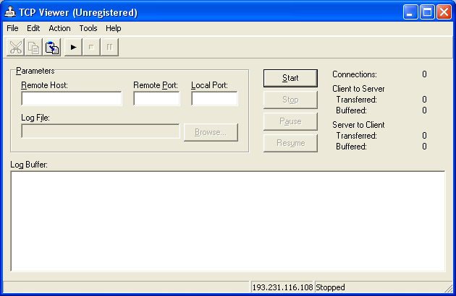Click the Cut scissors toolbar icon
Screen dimensions: 456x296
tap(16, 48)
